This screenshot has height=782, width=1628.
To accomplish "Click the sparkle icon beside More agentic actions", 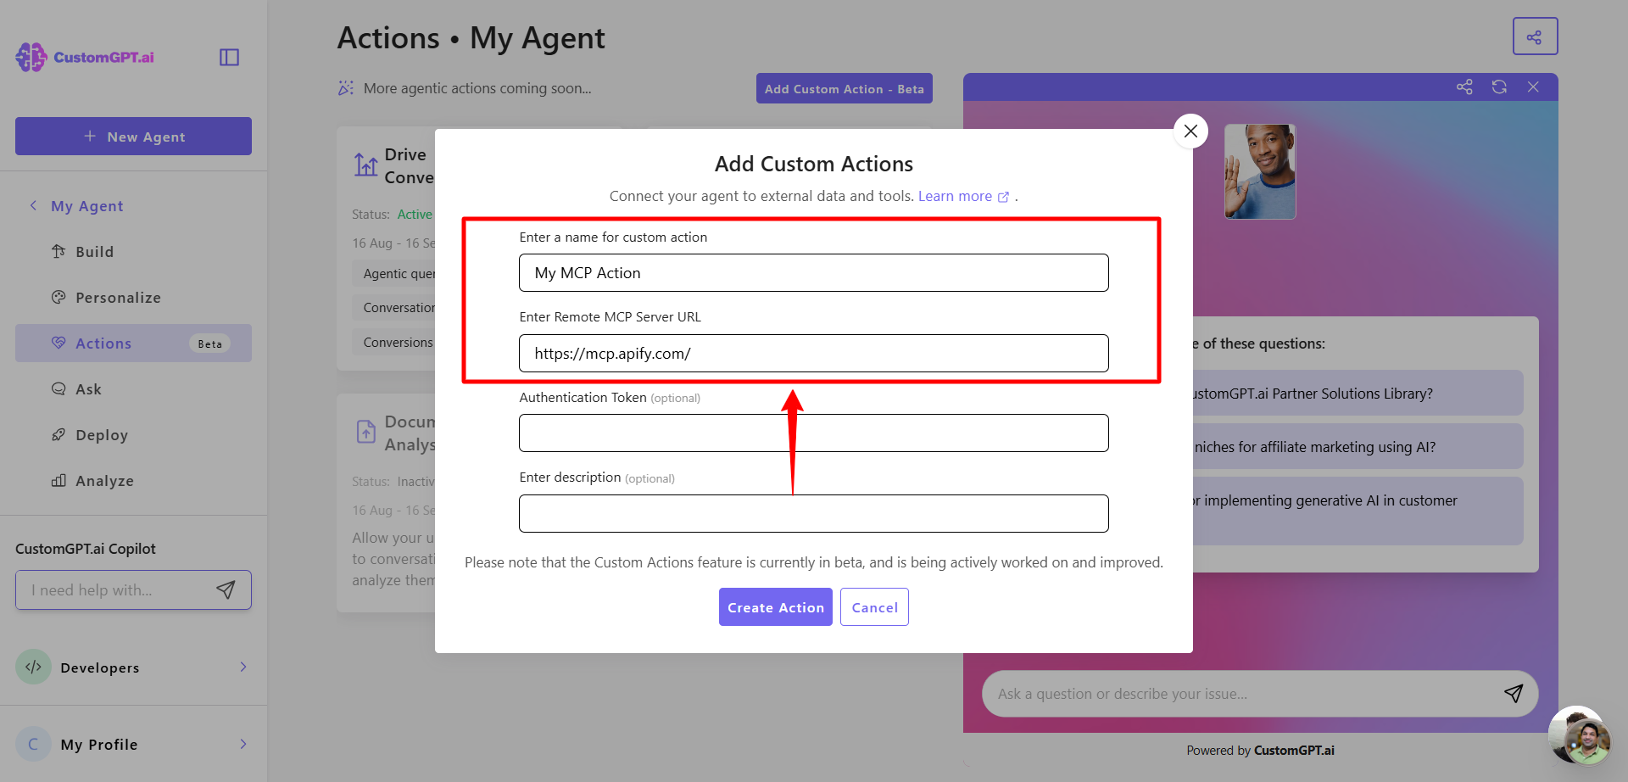I will click(x=346, y=88).
